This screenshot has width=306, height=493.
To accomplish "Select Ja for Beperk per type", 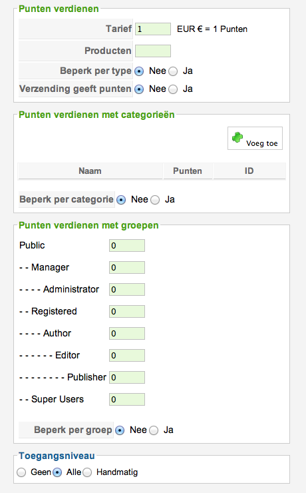I will click(x=173, y=71).
